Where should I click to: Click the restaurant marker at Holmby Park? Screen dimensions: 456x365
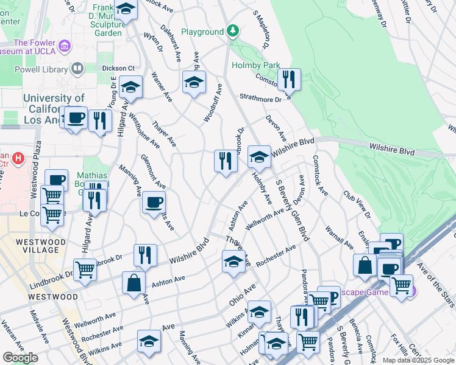point(289,80)
